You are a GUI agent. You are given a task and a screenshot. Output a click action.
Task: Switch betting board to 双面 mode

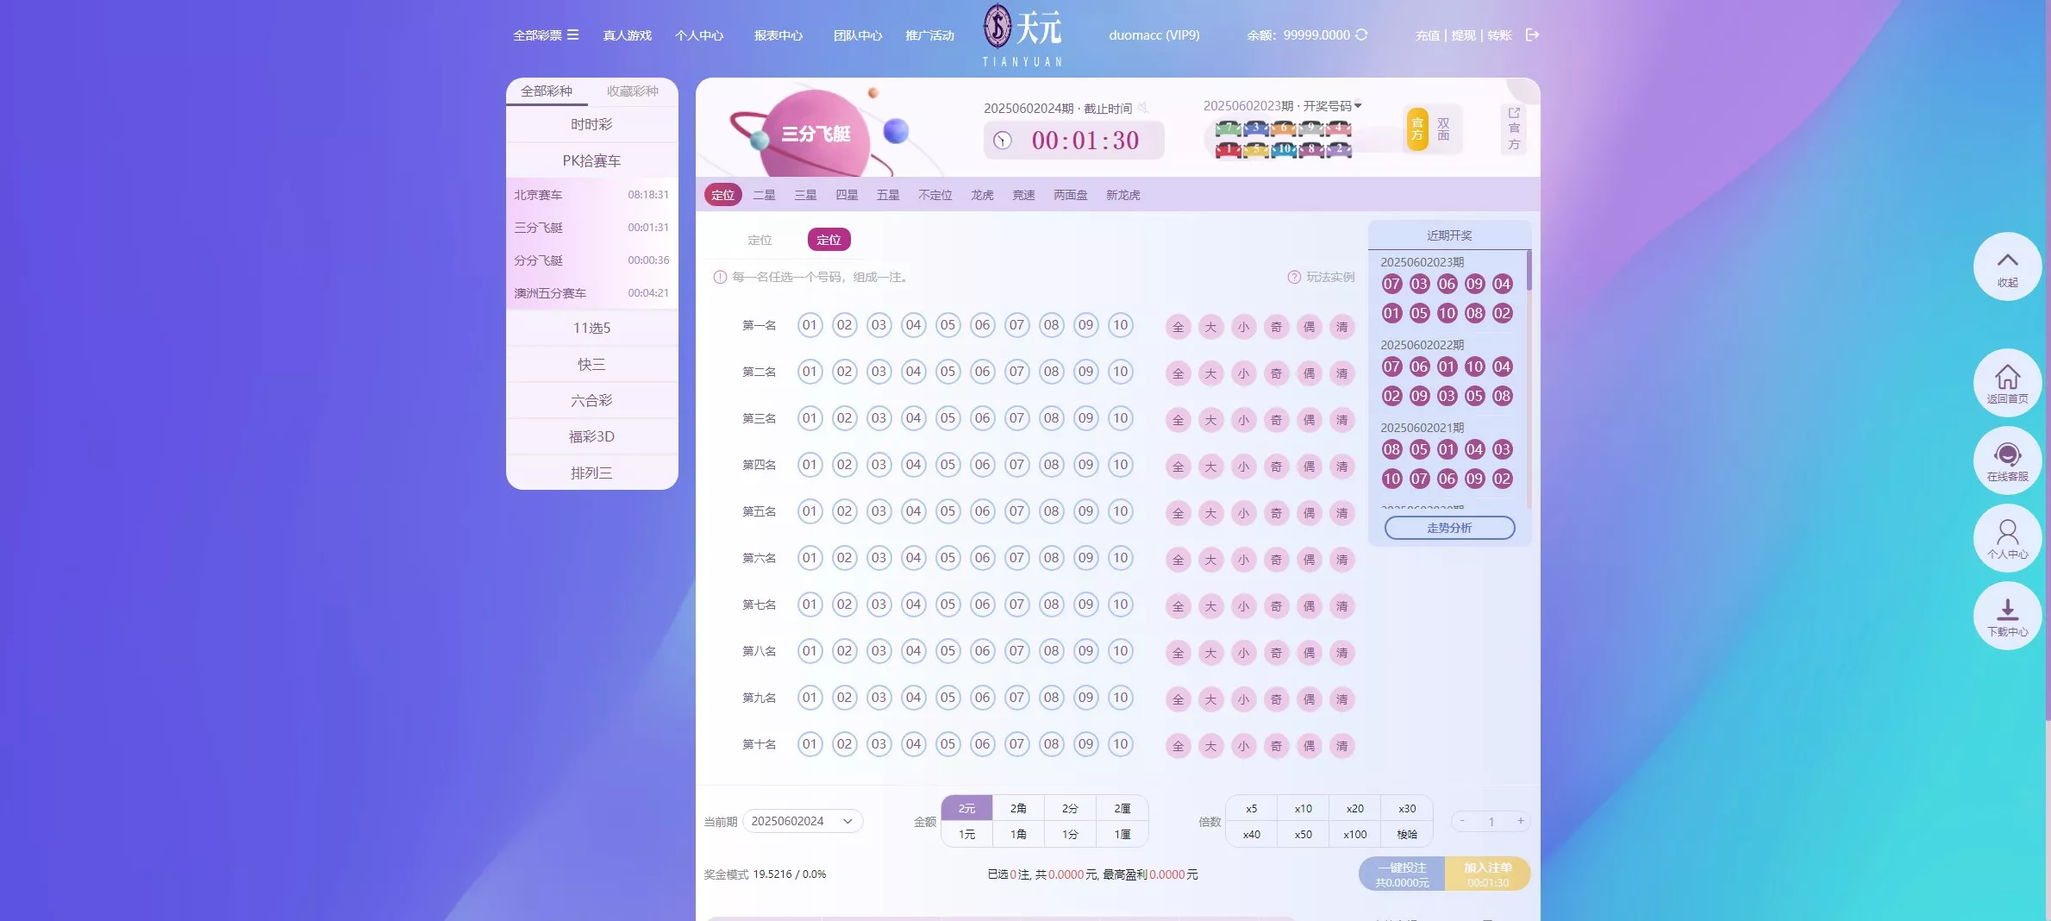coord(1445,128)
